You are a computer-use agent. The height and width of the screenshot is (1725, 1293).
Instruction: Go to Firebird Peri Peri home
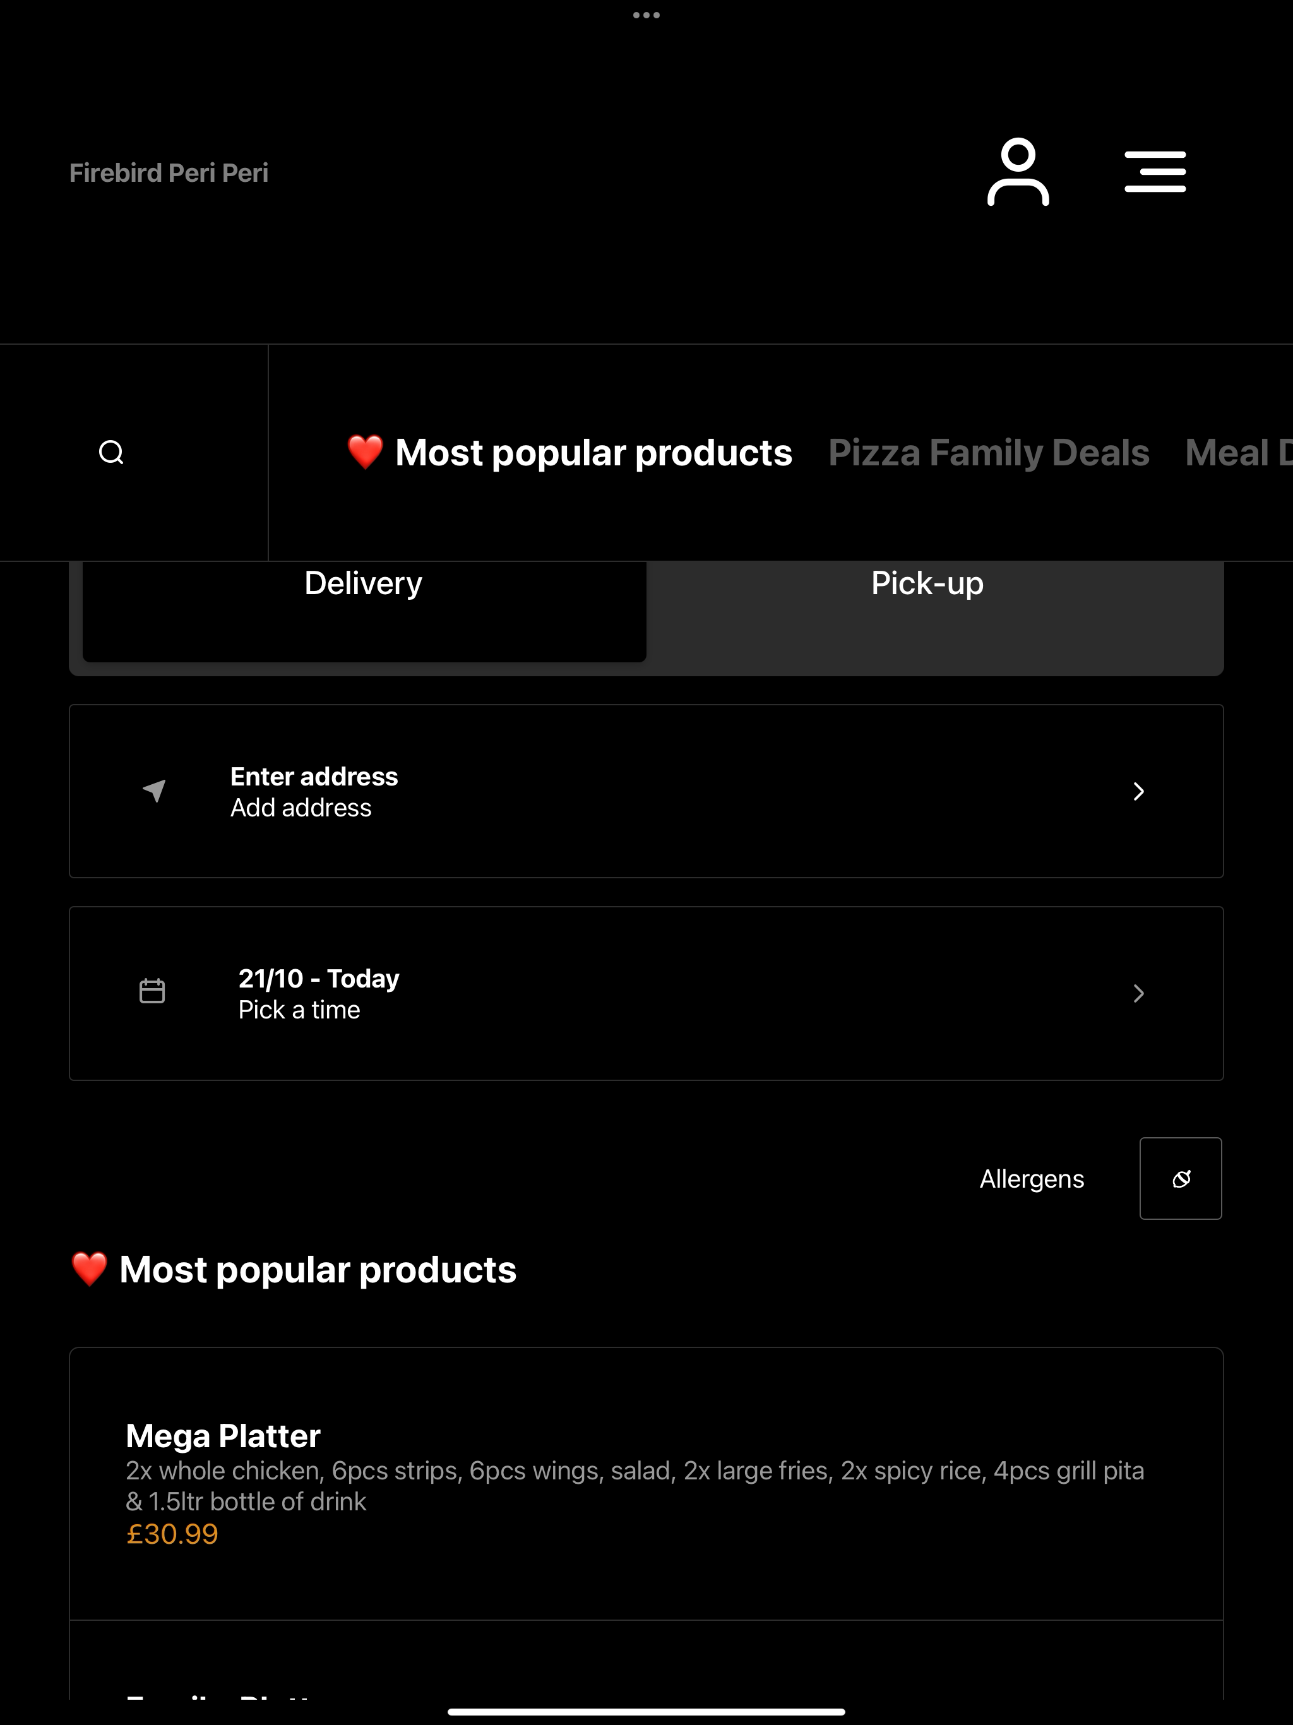tap(169, 172)
